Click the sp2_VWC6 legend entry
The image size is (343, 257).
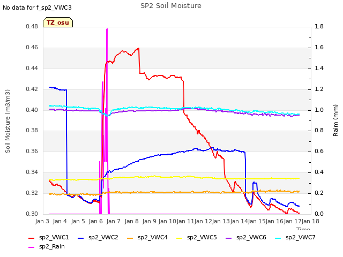[246, 237]
